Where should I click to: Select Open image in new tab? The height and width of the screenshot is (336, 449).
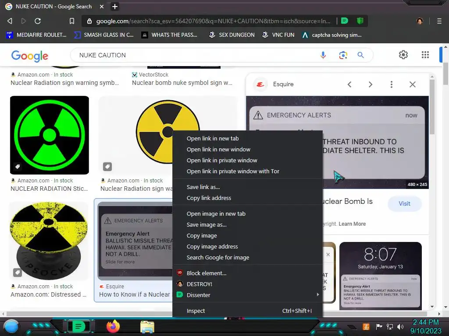(x=248, y=213)
